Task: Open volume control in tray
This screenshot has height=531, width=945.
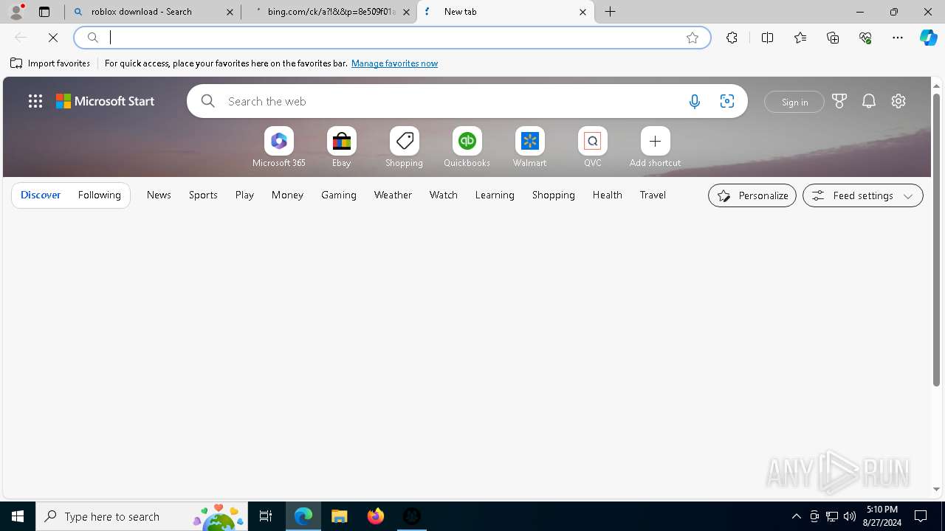Action: (850, 516)
